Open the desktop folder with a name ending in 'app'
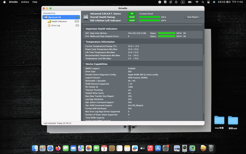Image resolution: width=246 pixels, height=154 pixels. pos(233,120)
